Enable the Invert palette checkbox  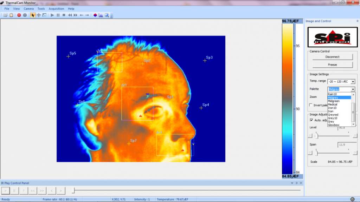311,105
